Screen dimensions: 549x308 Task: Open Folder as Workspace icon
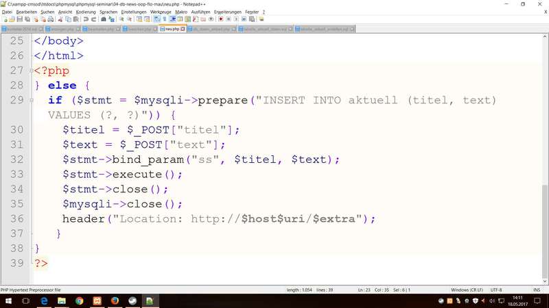[203, 19]
